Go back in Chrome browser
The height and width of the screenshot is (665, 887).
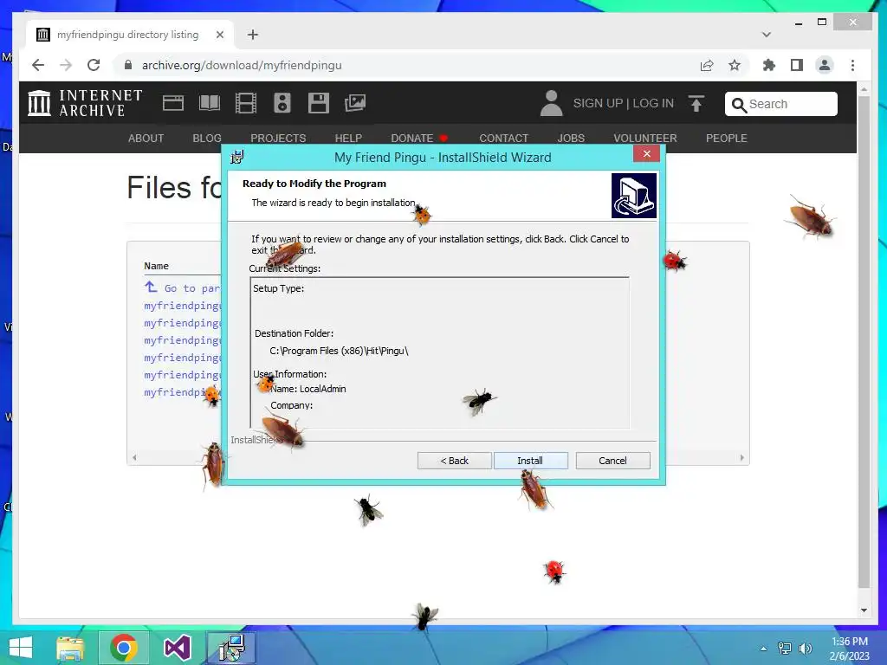[x=38, y=65]
